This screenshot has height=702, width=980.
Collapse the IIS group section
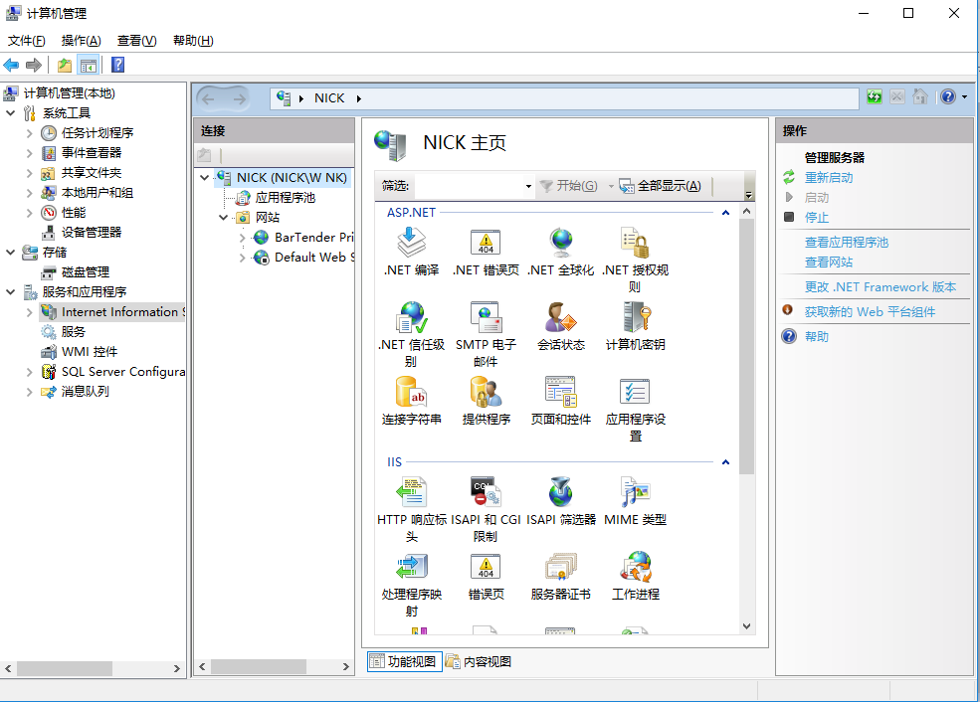click(725, 462)
